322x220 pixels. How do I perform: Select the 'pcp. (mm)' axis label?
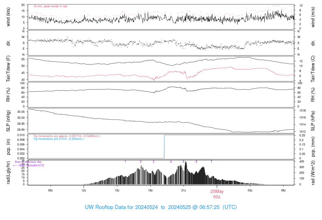tap(313, 147)
